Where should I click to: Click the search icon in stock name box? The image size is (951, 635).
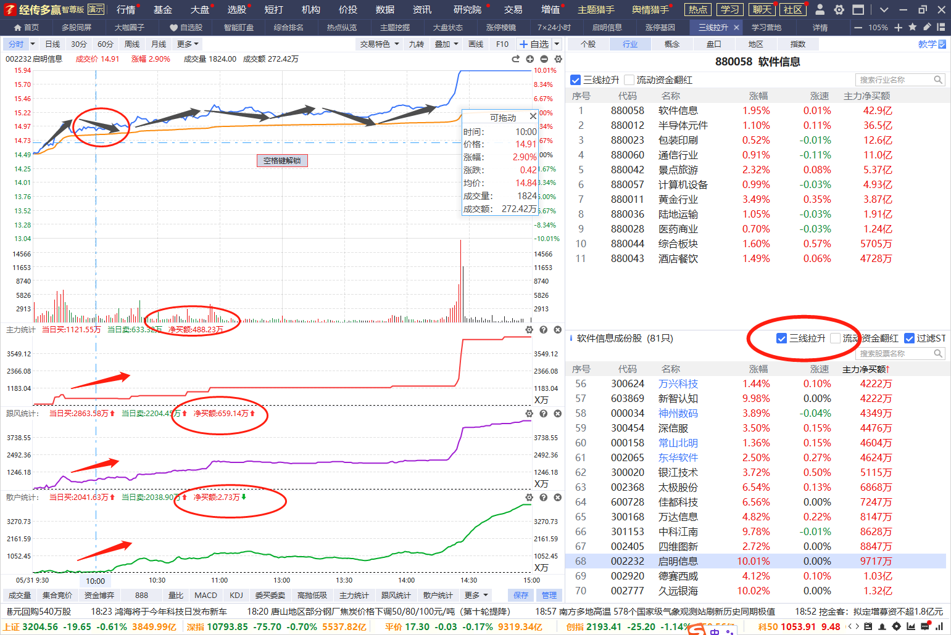pyautogui.click(x=938, y=353)
